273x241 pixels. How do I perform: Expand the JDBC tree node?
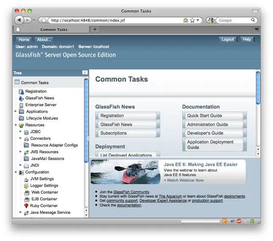pos(20,132)
